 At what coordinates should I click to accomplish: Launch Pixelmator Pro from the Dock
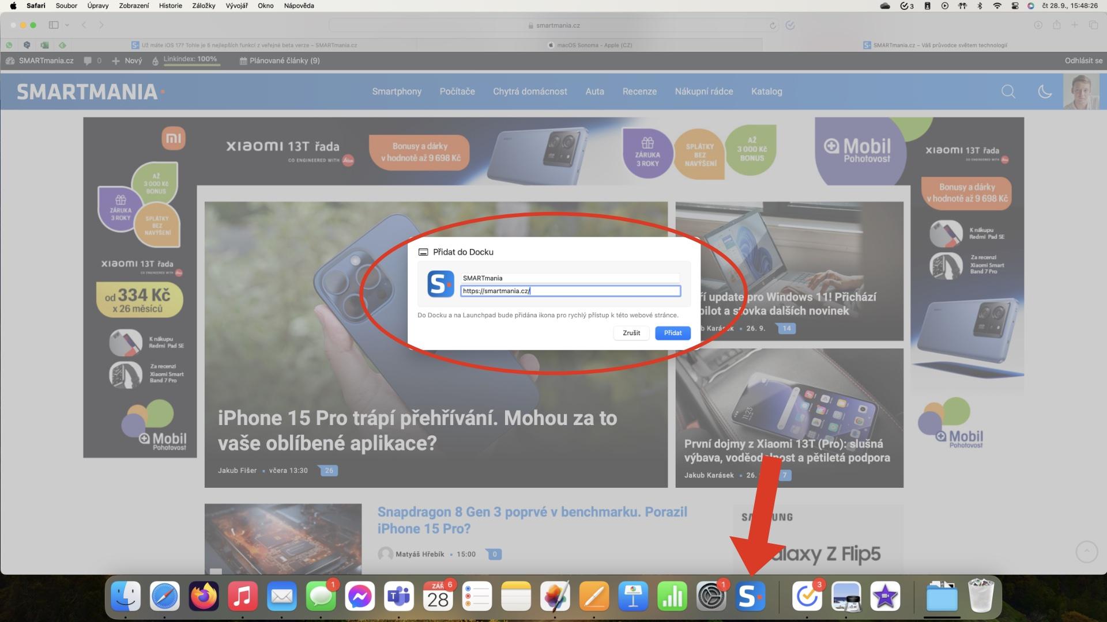(555, 596)
